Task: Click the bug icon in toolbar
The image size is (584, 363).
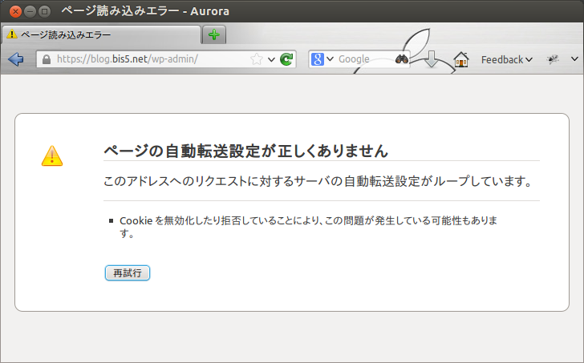Action: (x=553, y=59)
